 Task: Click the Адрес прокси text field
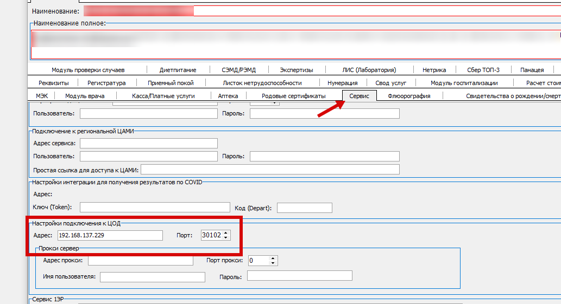point(140,261)
